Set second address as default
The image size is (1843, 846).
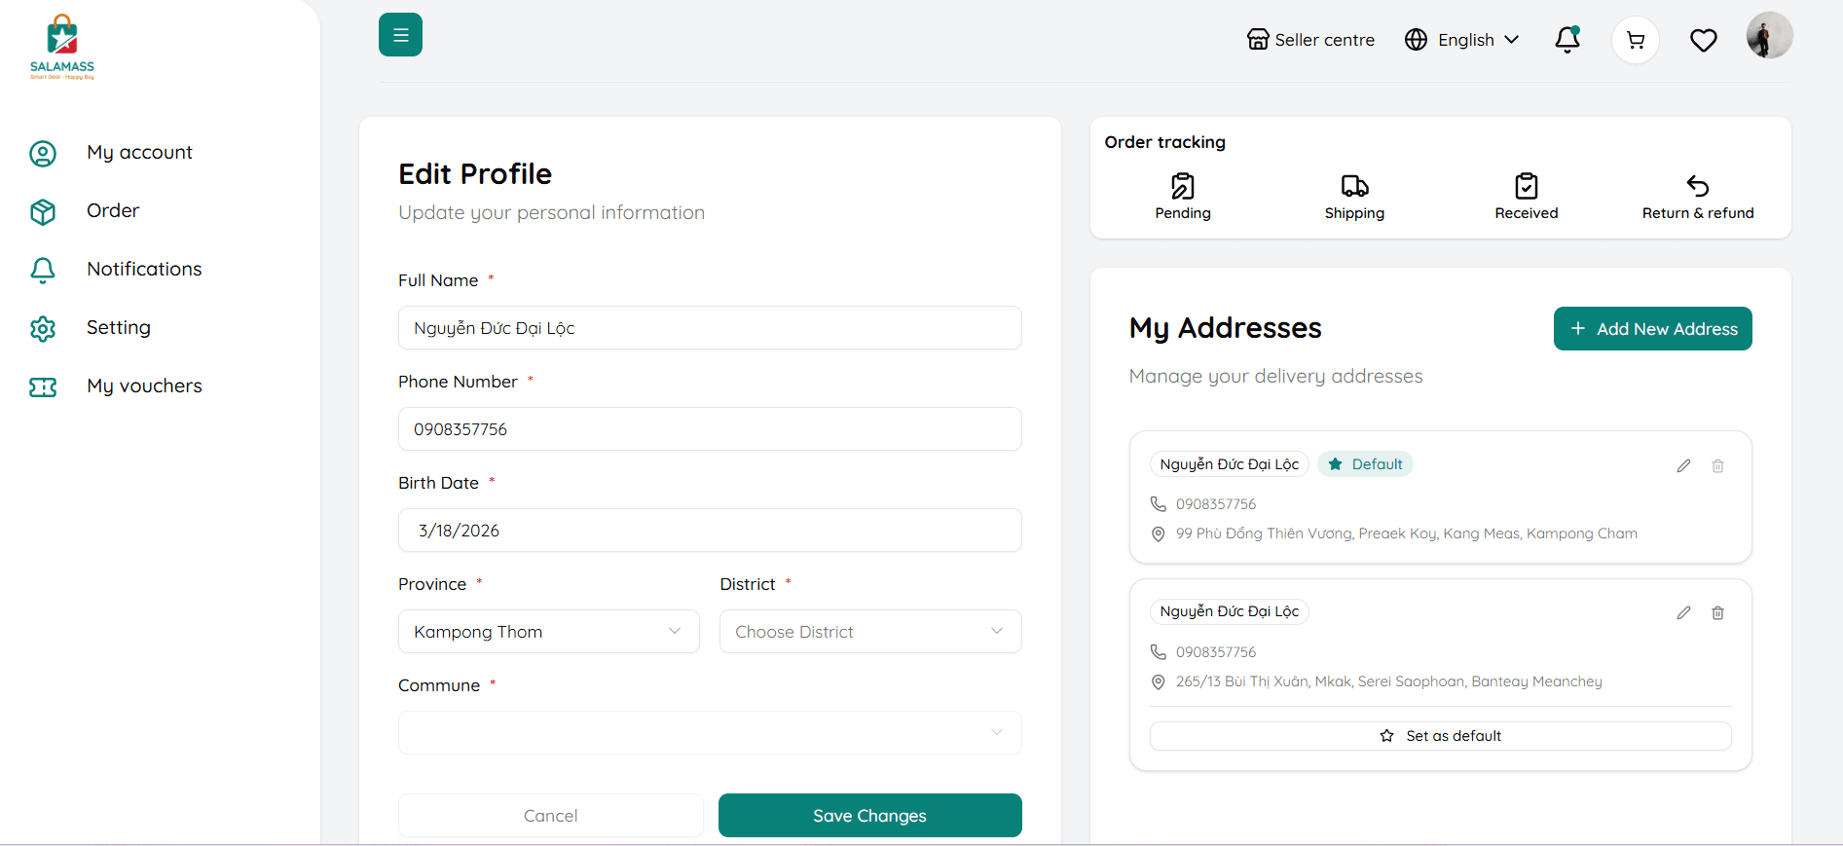click(x=1440, y=736)
